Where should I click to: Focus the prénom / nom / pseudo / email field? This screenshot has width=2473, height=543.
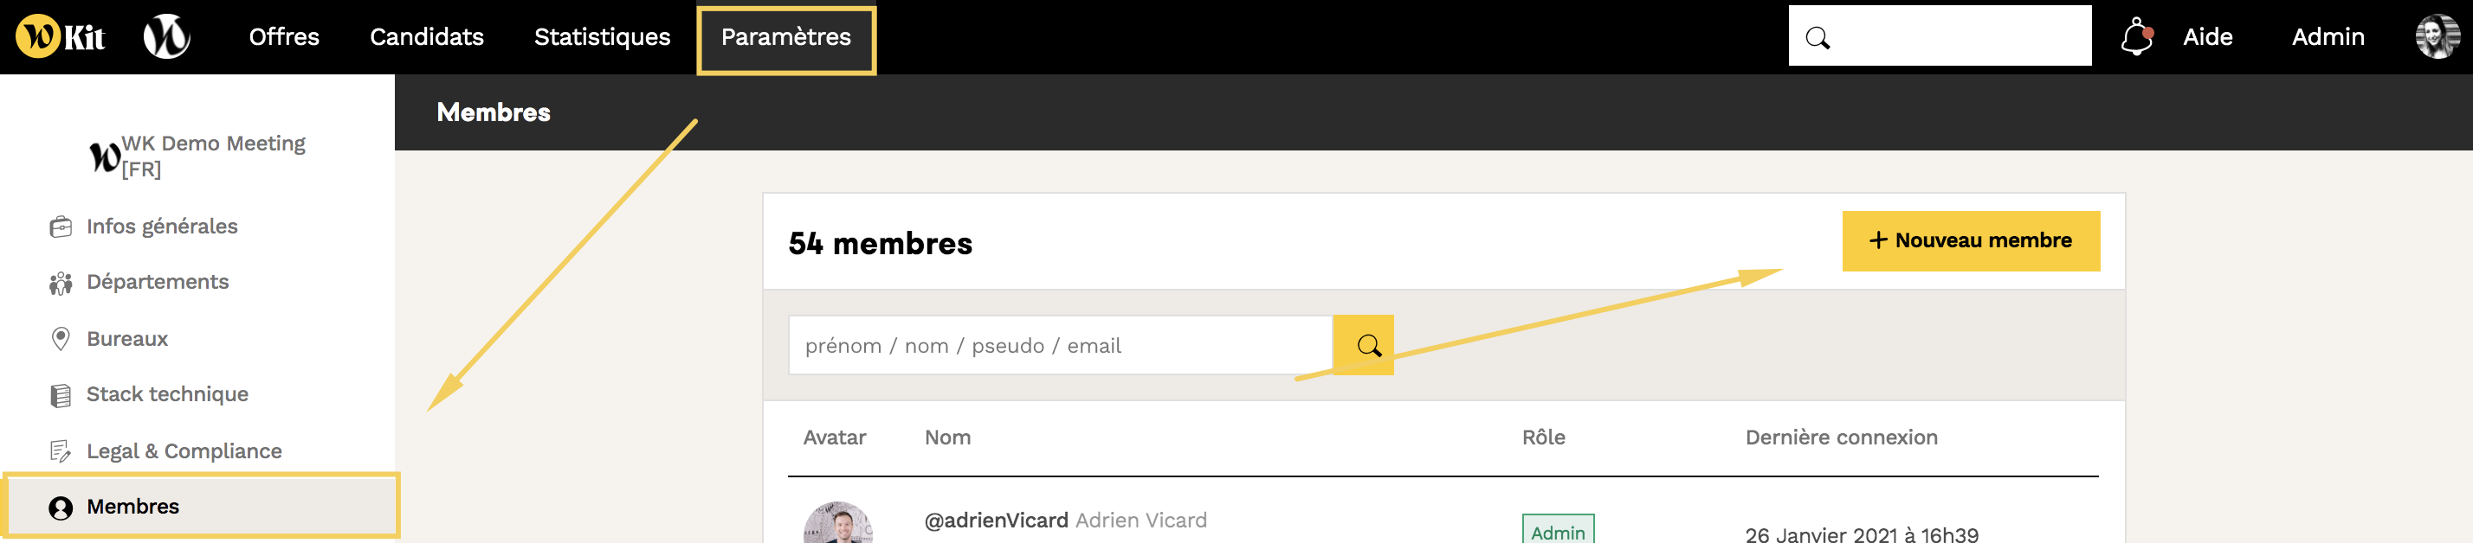point(1061,345)
